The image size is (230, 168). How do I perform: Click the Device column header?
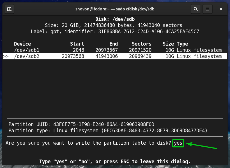pos(22,44)
